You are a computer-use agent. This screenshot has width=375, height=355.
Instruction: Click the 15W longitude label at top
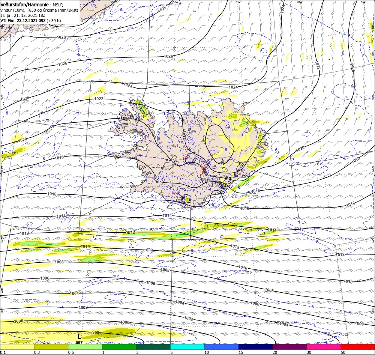pyautogui.click(x=237, y=2)
